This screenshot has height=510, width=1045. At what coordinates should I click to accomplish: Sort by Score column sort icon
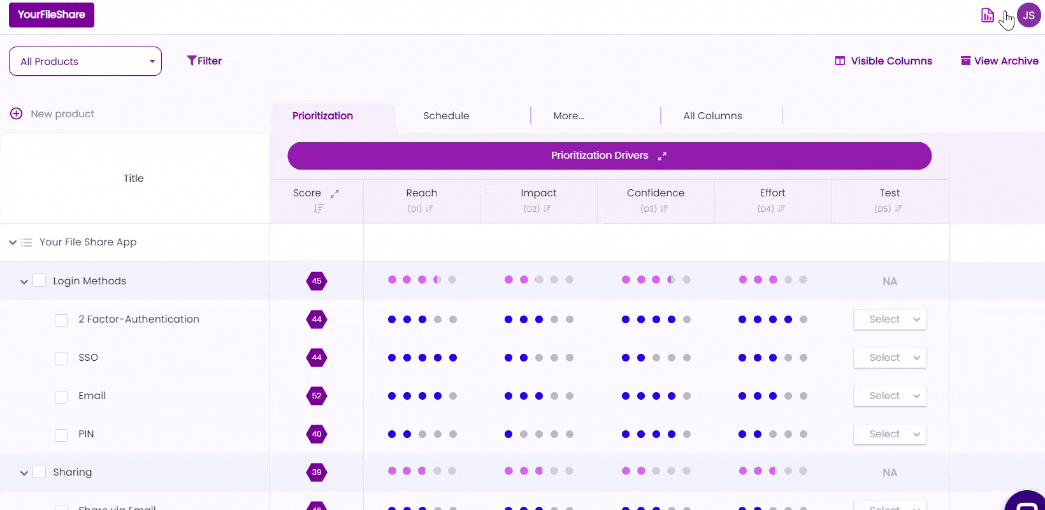[319, 208]
